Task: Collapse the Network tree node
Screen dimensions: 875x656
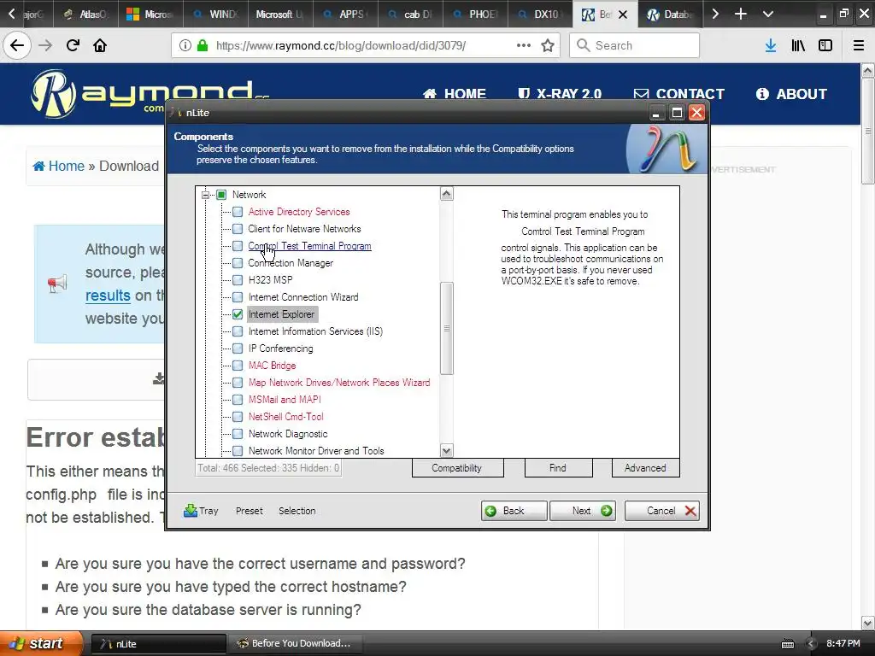Action: point(205,195)
